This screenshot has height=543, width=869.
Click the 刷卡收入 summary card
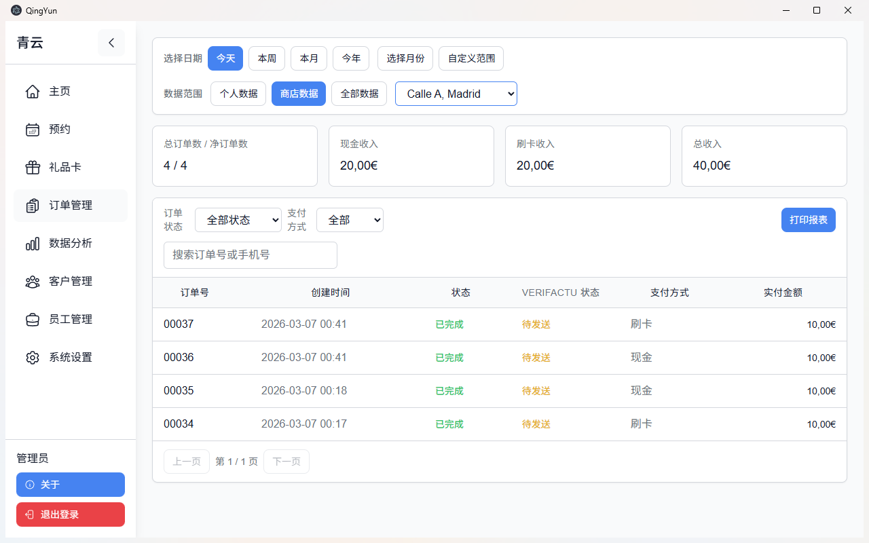[x=588, y=156]
